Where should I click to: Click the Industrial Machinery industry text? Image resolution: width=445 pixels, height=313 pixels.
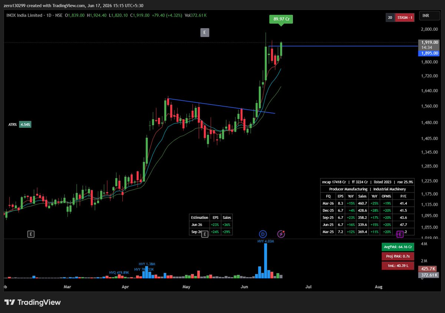click(x=389, y=189)
